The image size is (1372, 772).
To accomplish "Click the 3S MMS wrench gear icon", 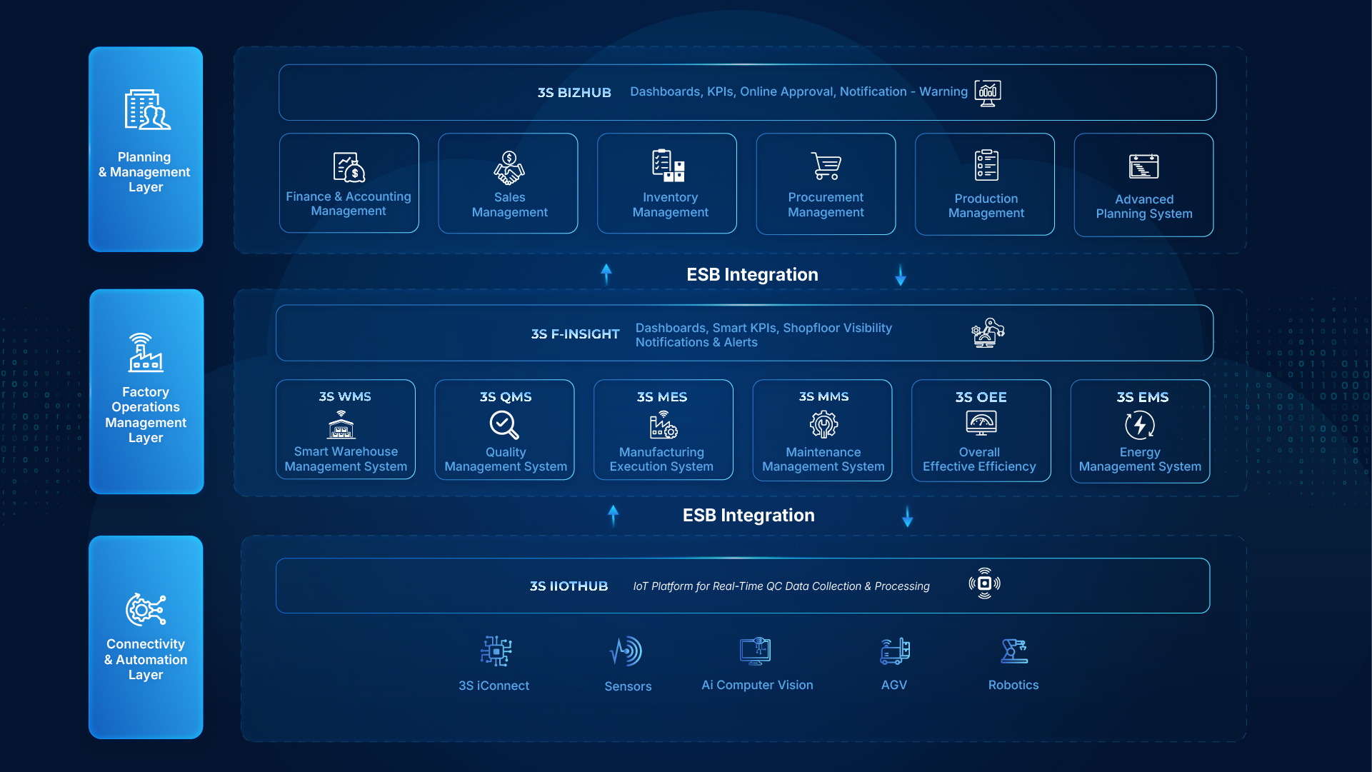I will pos(823,425).
